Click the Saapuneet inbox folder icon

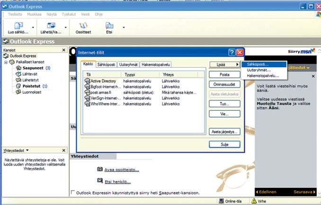[18, 68]
